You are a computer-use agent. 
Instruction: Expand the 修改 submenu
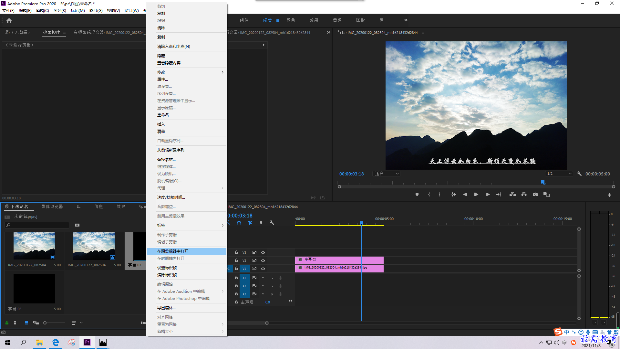pos(187,72)
